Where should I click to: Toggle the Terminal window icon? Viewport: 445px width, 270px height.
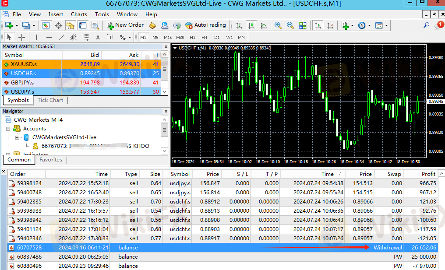click(x=83, y=25)
